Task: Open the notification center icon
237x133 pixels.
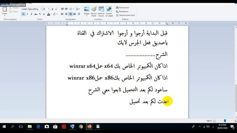Action: click(233, 127)
